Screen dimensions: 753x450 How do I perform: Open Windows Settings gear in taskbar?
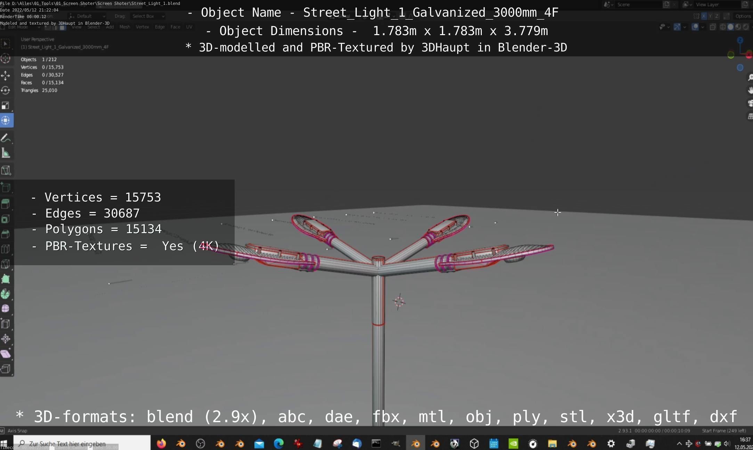(611, 443)
